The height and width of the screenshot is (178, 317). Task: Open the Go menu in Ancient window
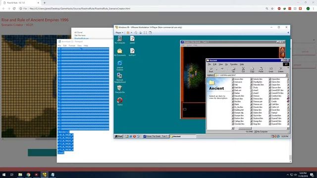pyautogui.click(x=226, y=64)
